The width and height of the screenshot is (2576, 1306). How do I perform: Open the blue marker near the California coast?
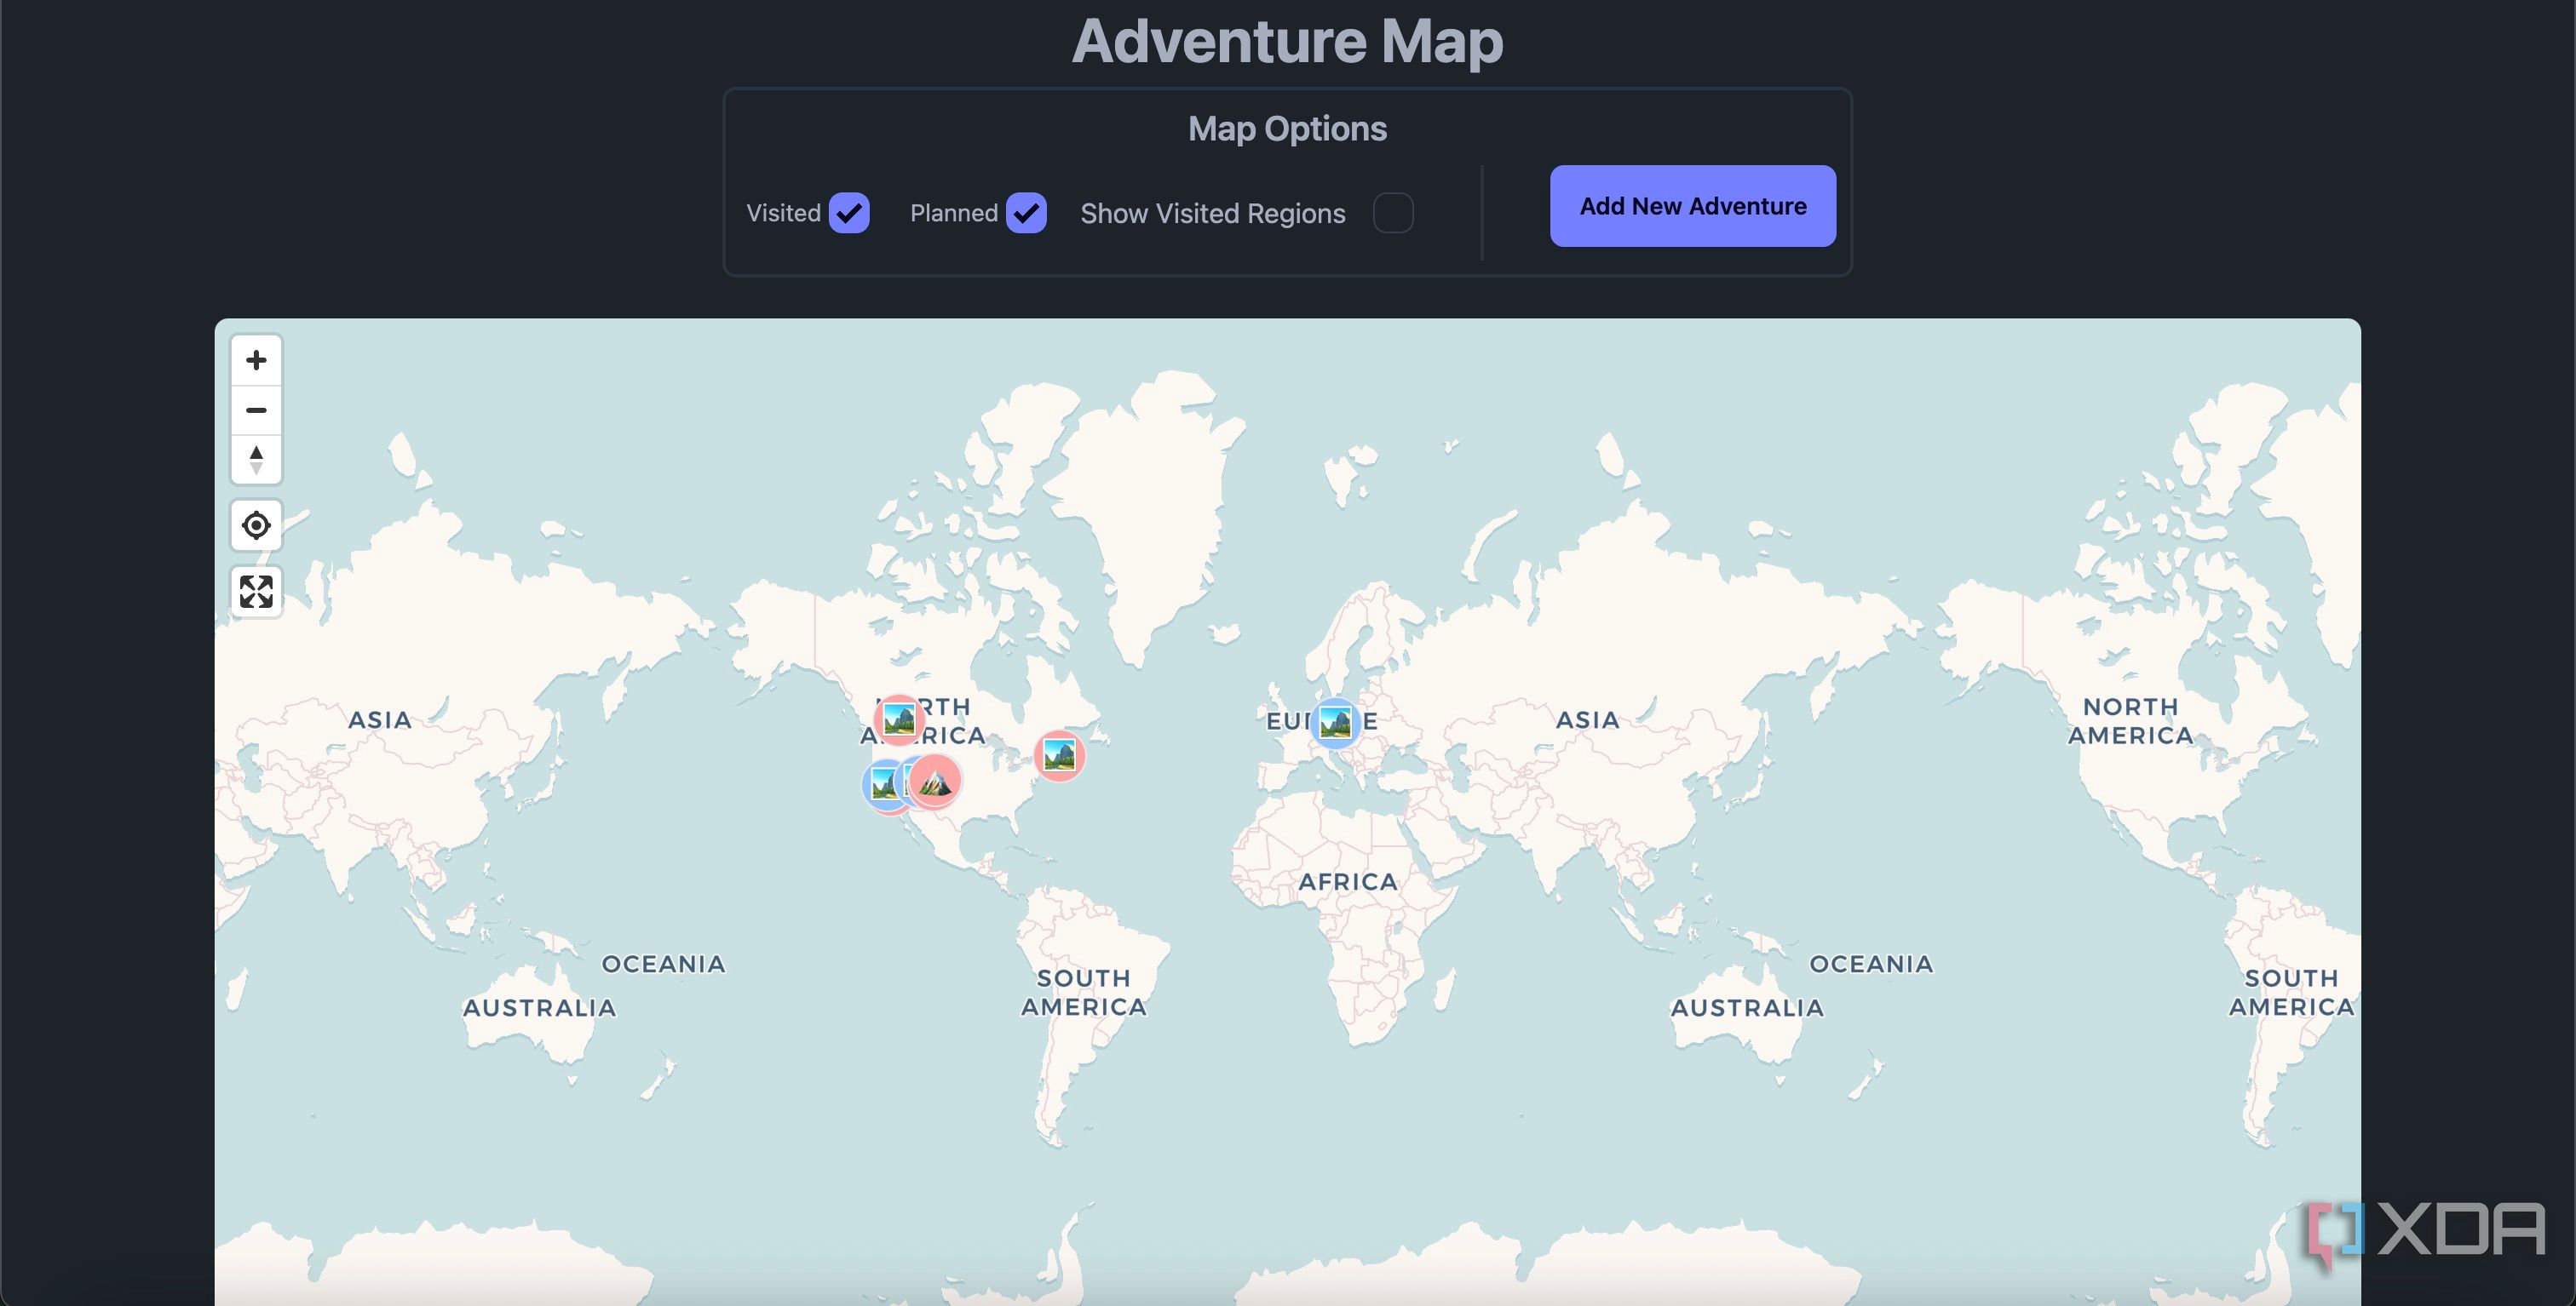click(884, 786)
